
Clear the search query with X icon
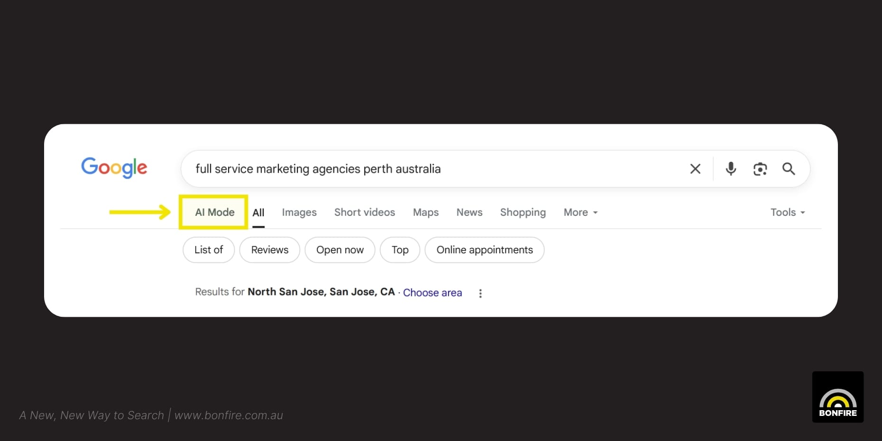(695, 169)
